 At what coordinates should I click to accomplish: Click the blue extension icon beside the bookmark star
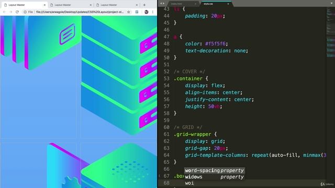[x=137, y=12]
